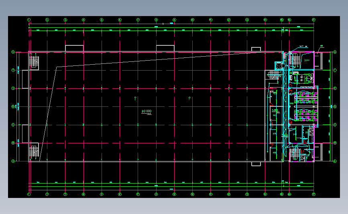Click grid bubble 13 in top row
This screenshot has width=348, height=214.
(x=247, y=20)
